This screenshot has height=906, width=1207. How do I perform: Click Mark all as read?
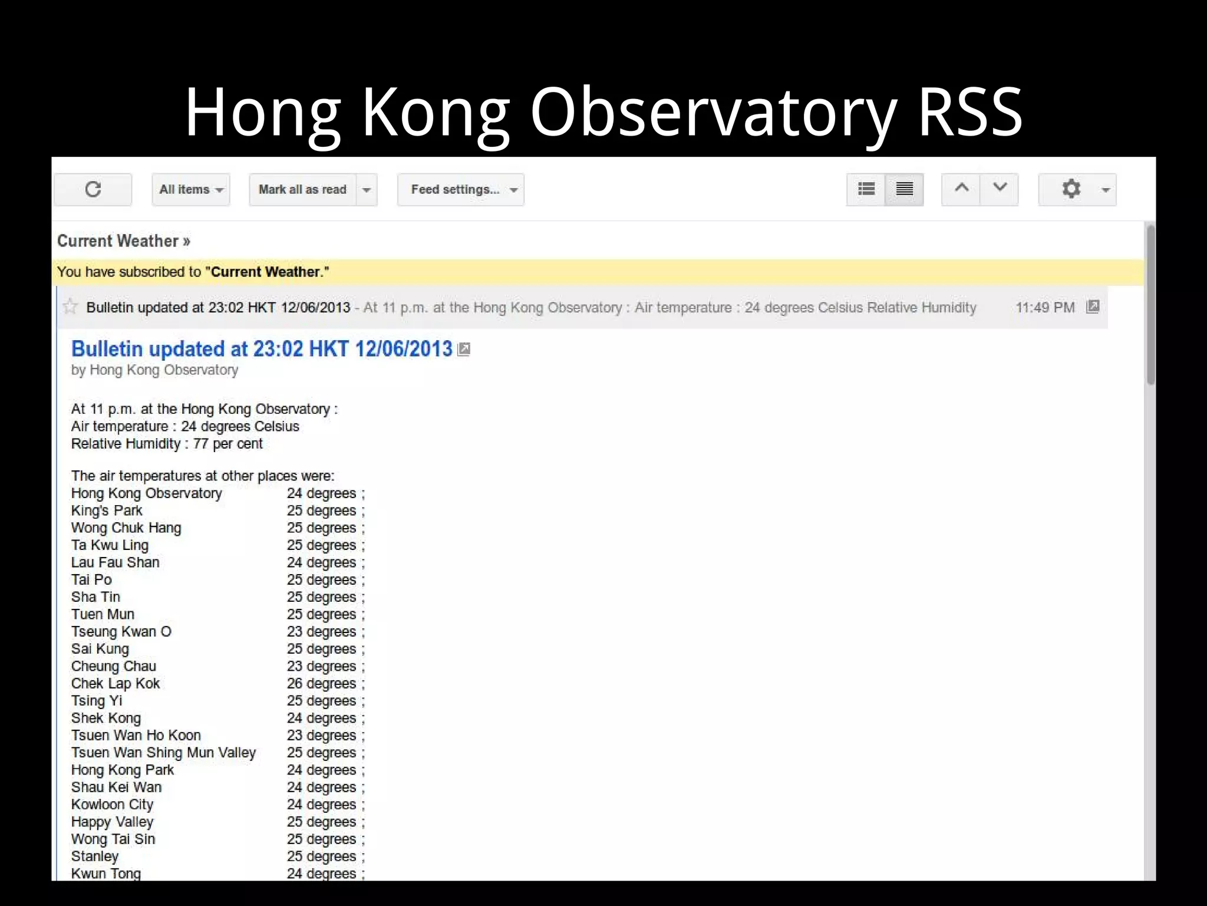pos(302,189)
